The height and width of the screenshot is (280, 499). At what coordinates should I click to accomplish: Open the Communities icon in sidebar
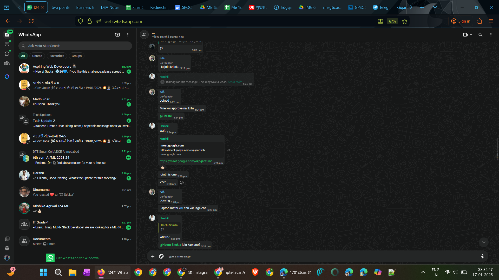click(x=7, y=63)
